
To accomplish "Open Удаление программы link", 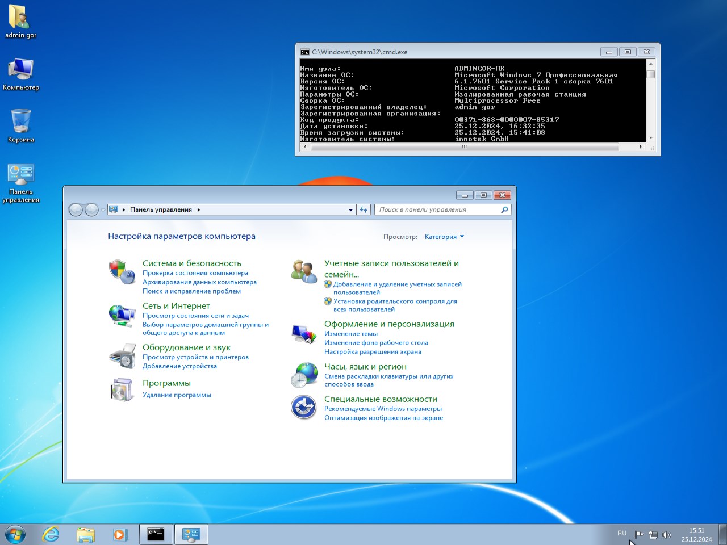I will [x=177, y=395].
